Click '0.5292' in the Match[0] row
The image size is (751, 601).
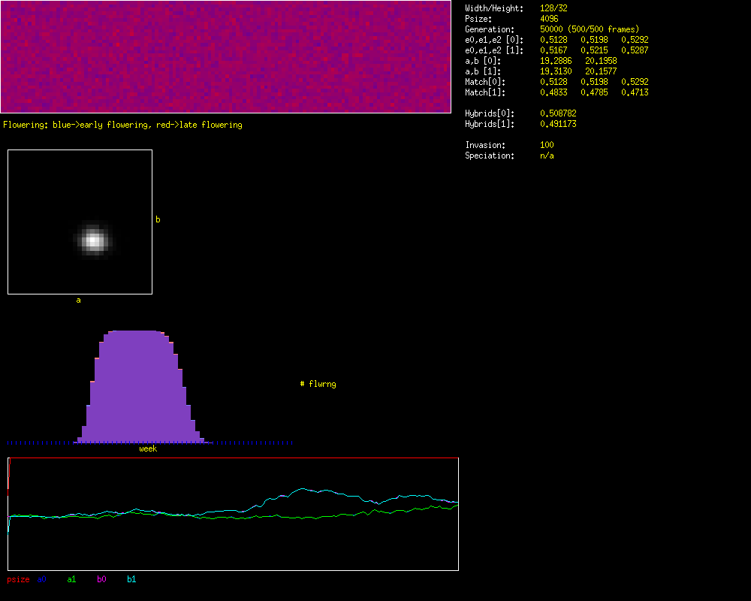(635, 83)
